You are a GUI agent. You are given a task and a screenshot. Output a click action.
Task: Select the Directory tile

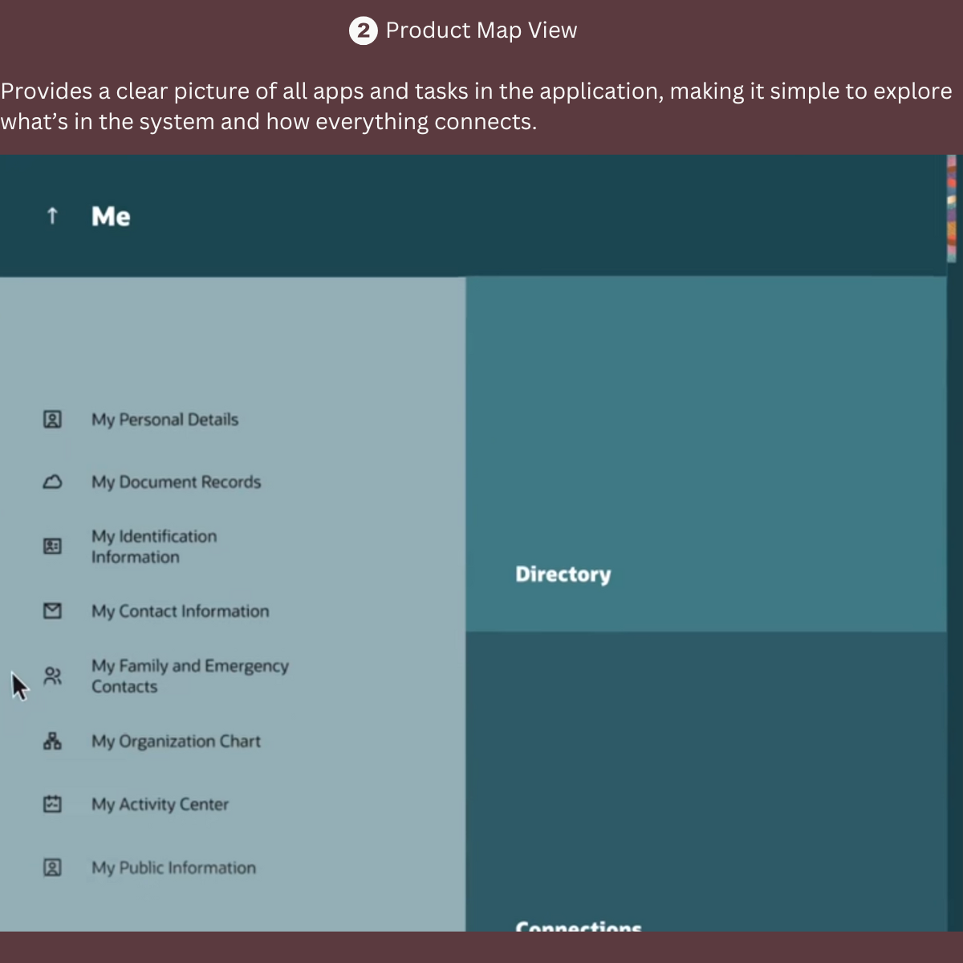click(706, 454)
